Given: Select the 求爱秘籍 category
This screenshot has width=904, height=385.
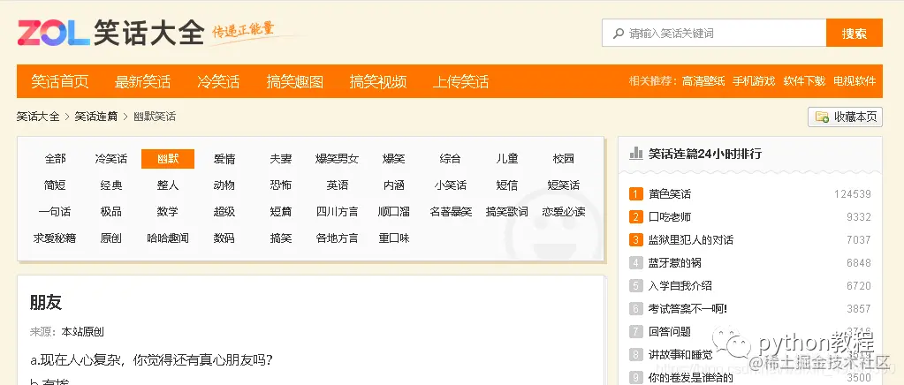Looking at the screenshot, I should (x=55, y=238).
